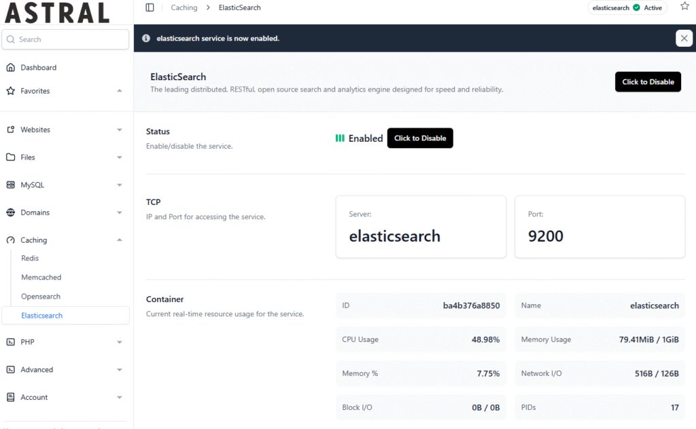Click the Container section heading
The image size is (696, 429).
[164, 299]
